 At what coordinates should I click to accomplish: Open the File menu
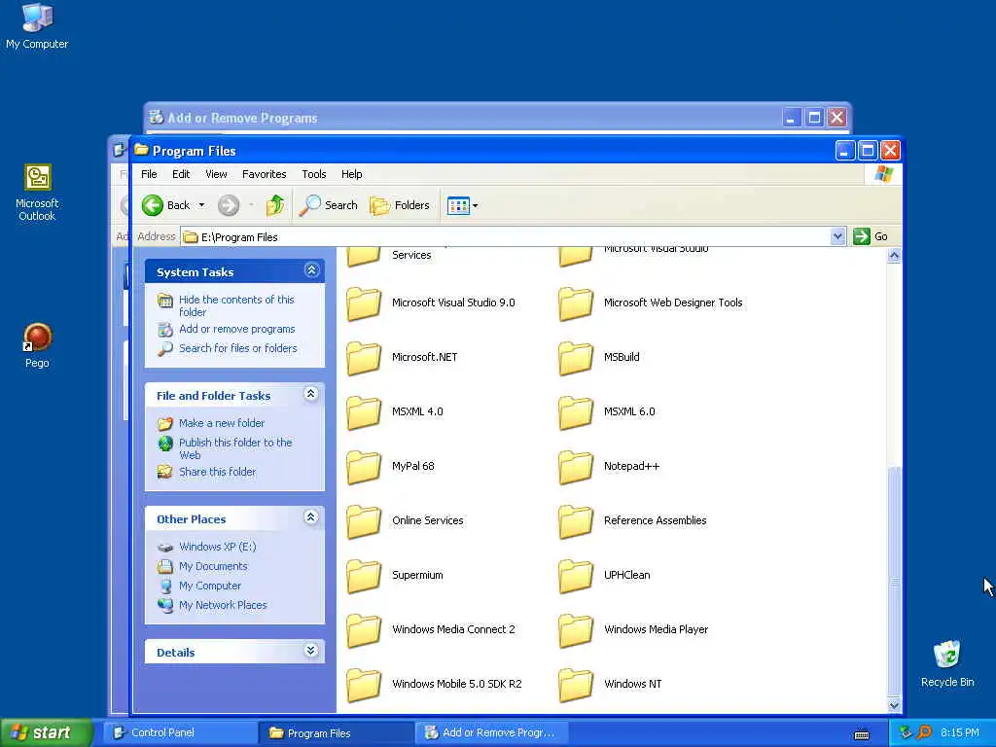[x=149, y=174]
